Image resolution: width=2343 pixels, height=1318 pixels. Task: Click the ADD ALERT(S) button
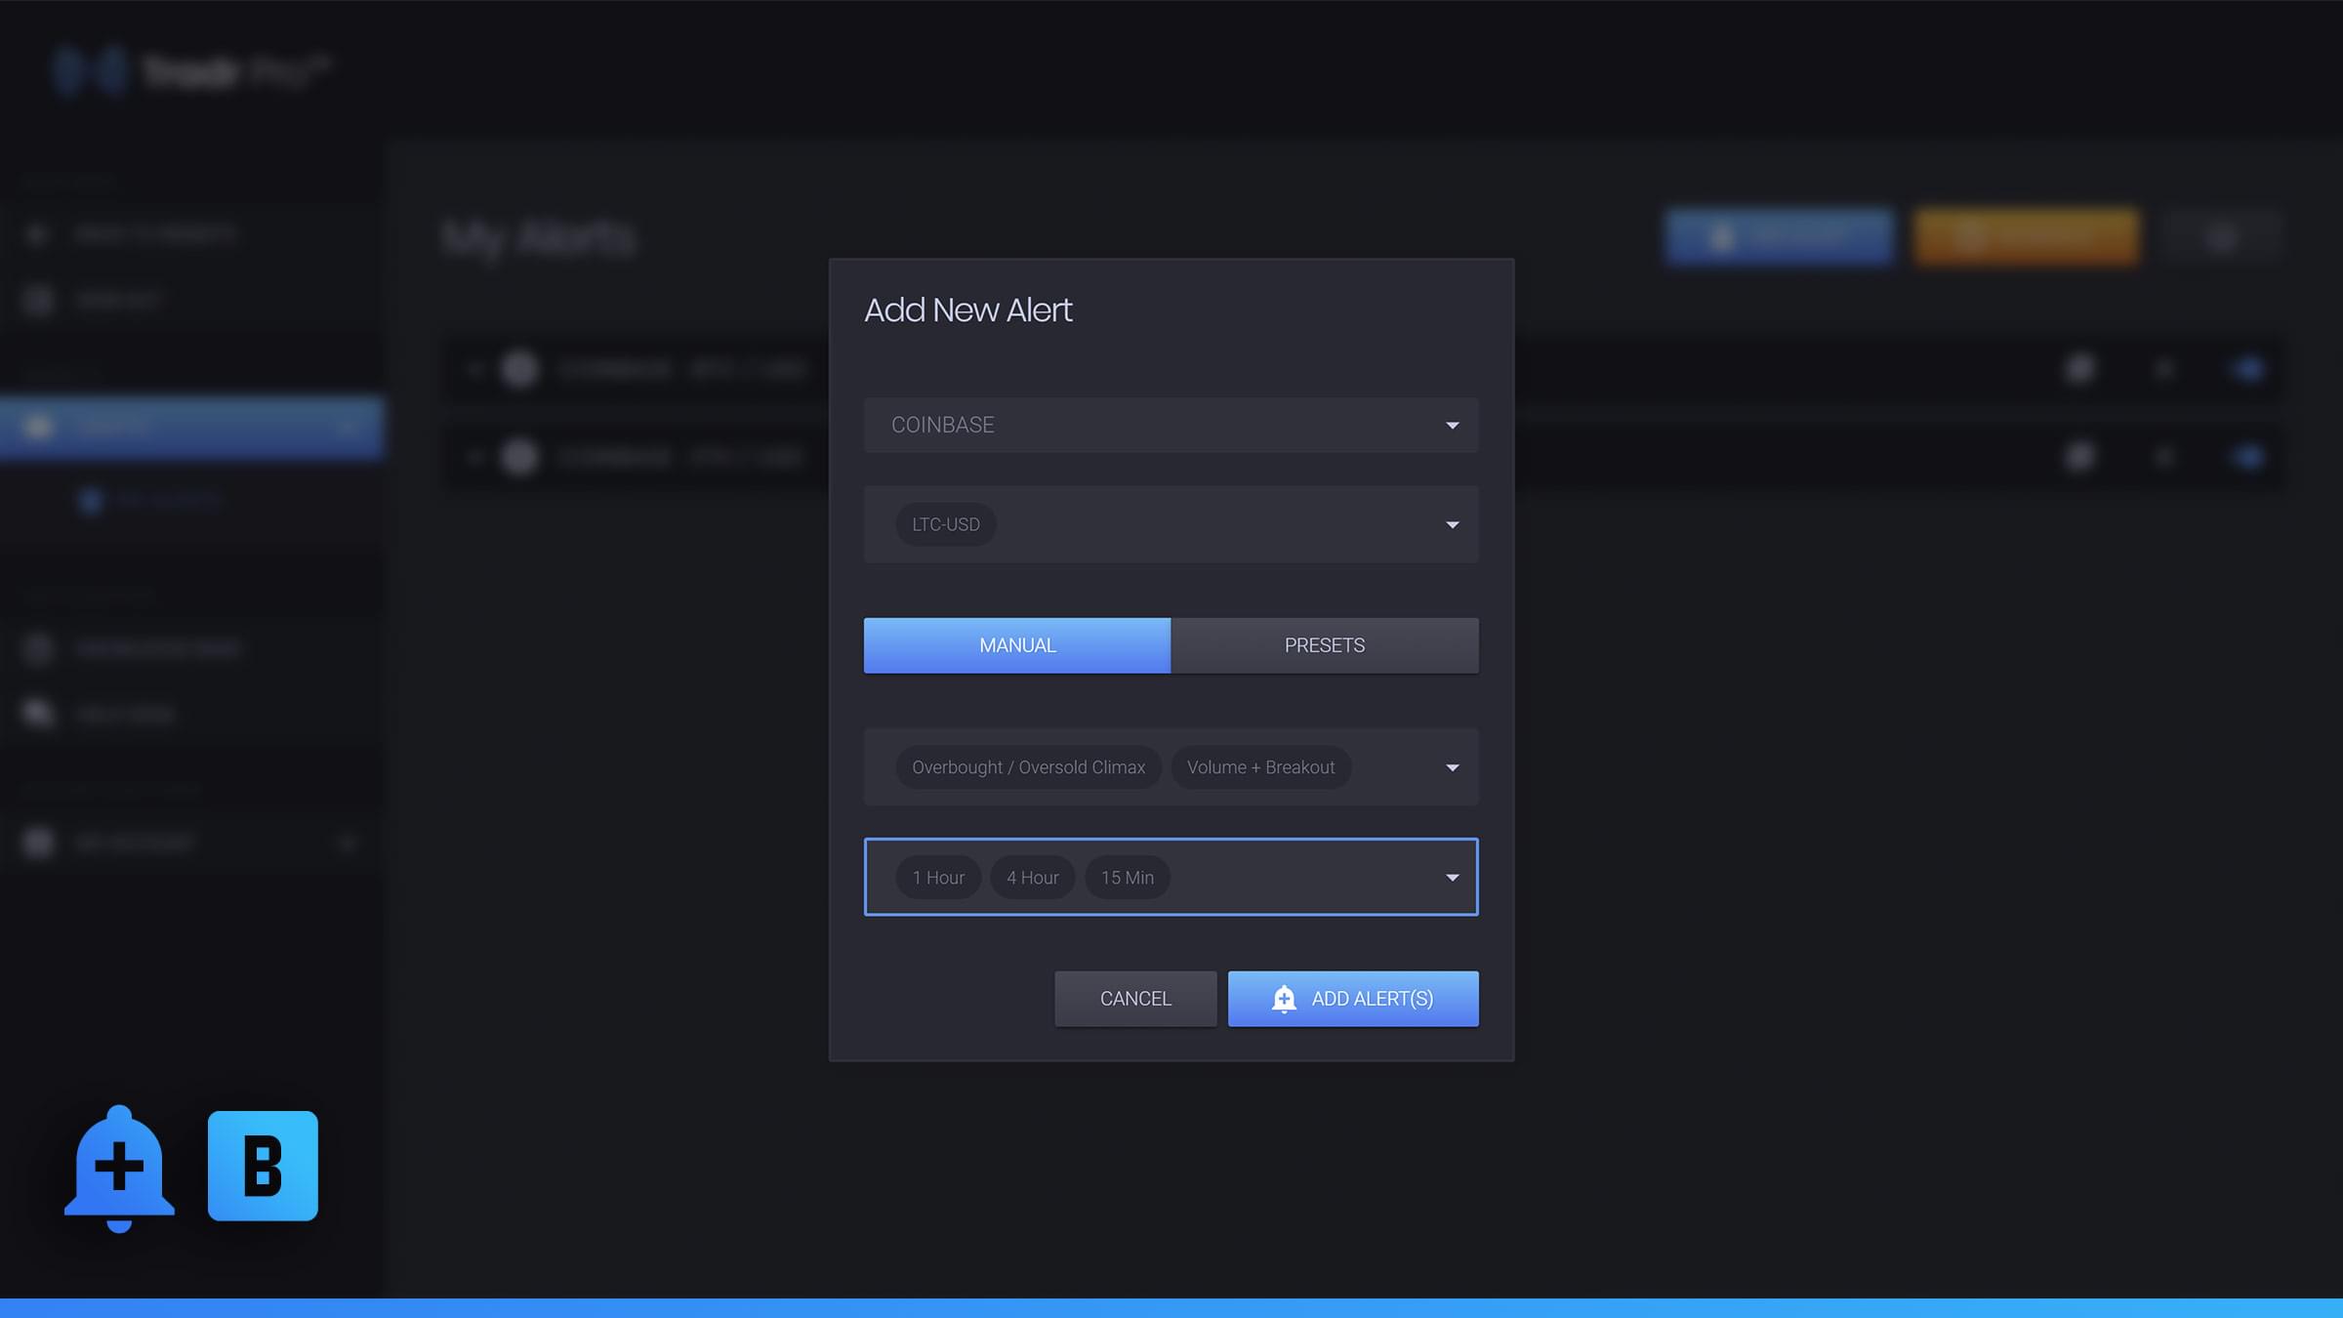coord(1353,999)
